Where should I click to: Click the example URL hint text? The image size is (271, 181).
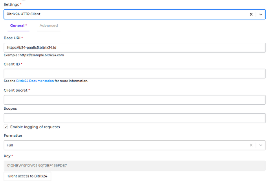pyautogui.click(x=34, y=55)
